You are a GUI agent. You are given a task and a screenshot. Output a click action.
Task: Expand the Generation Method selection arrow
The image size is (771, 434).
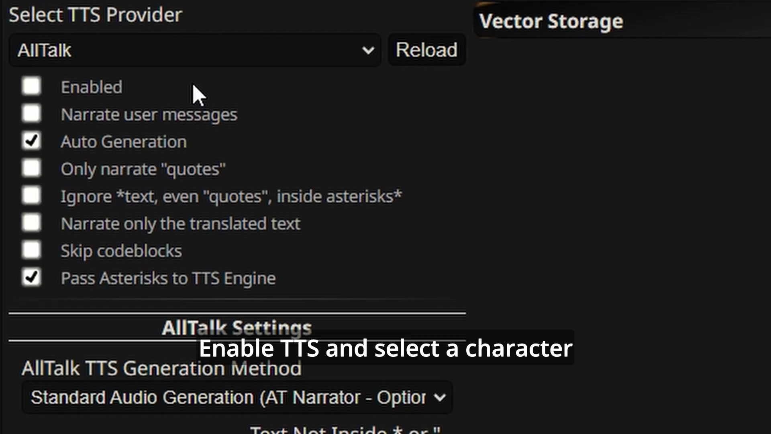440,397
